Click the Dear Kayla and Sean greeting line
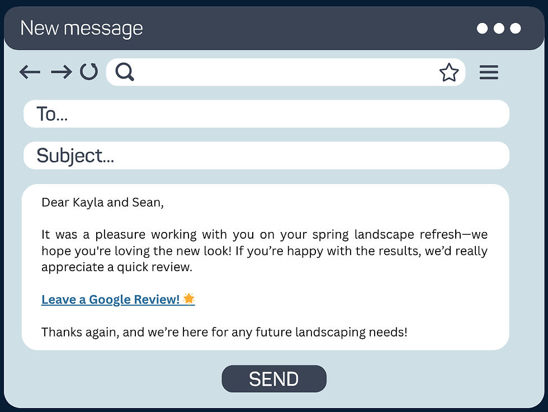The image size is (548, 412). [102, 202]
